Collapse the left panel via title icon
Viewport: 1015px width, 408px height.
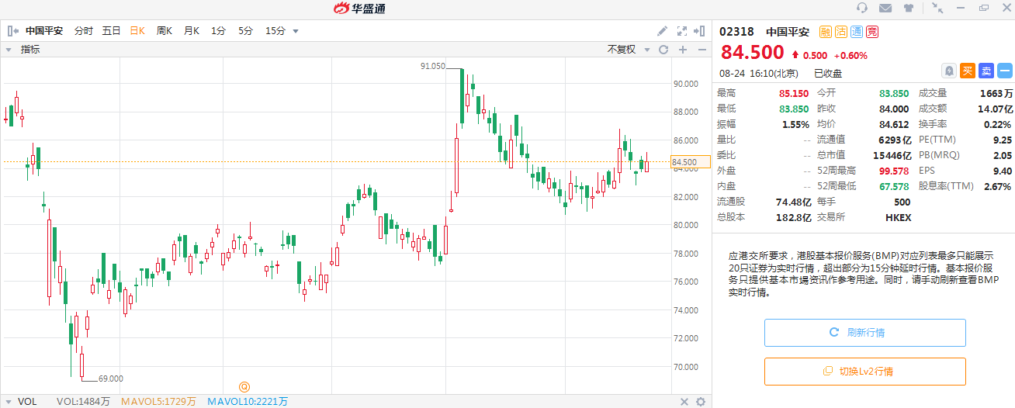click(12, 31)
